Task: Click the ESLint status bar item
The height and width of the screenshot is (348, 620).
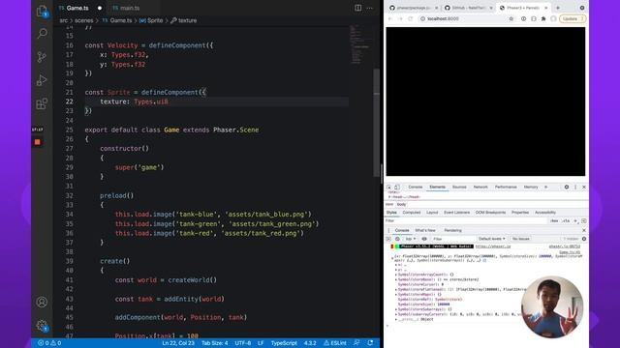Action: pos(335,343)
